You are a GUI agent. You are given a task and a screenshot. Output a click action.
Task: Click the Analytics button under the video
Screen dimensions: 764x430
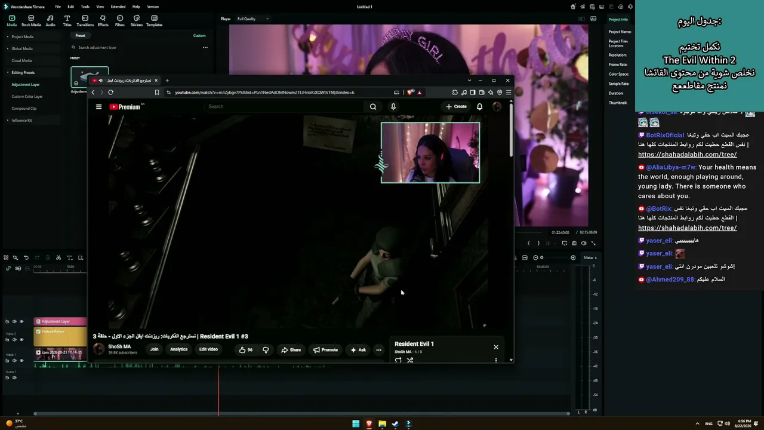click(x=178, y=349)
